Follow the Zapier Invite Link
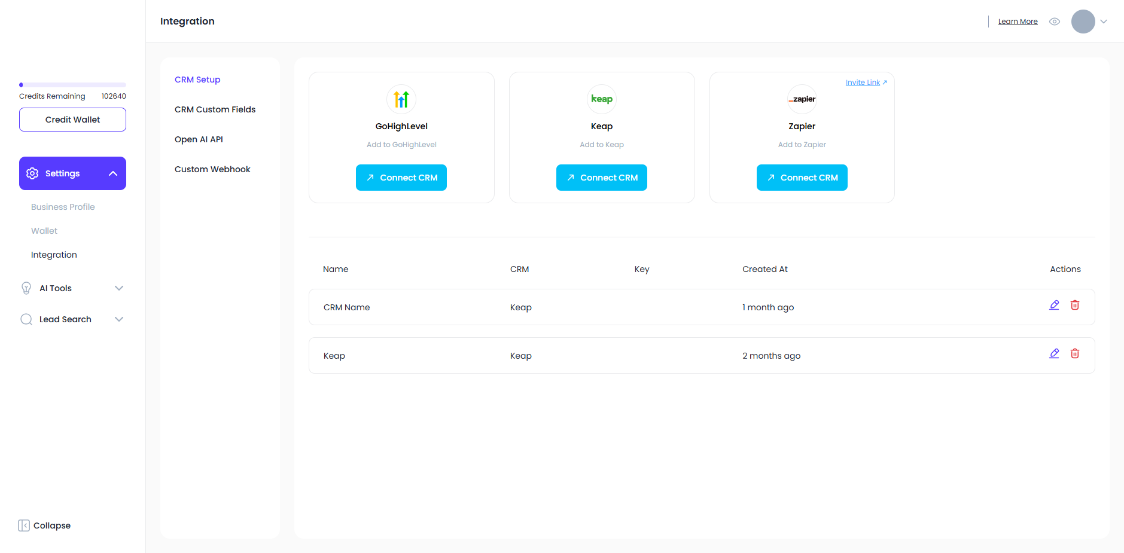 pos(866,83)
